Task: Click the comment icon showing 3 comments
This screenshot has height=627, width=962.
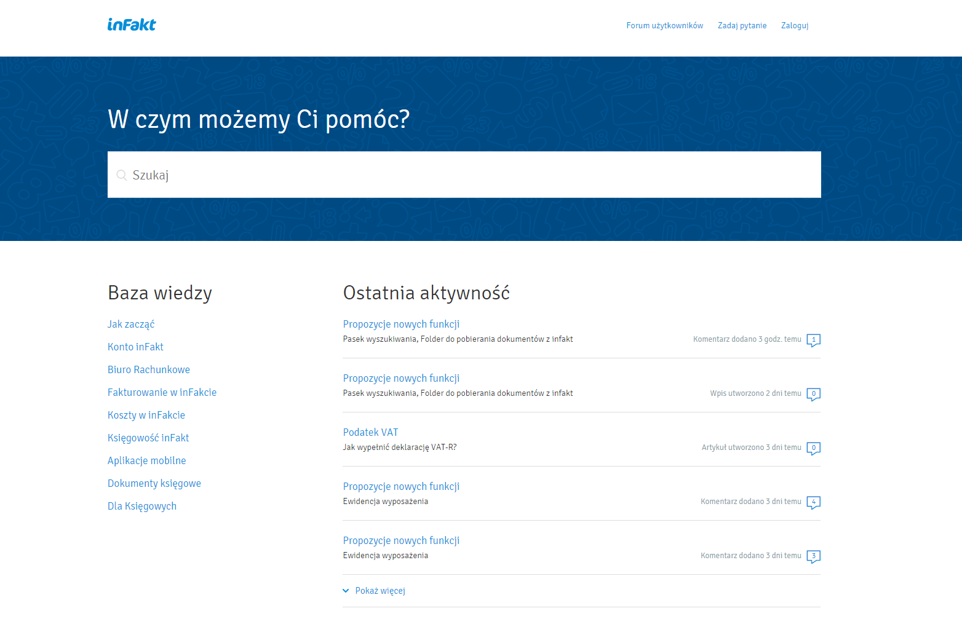Action: tap(813, 556)
